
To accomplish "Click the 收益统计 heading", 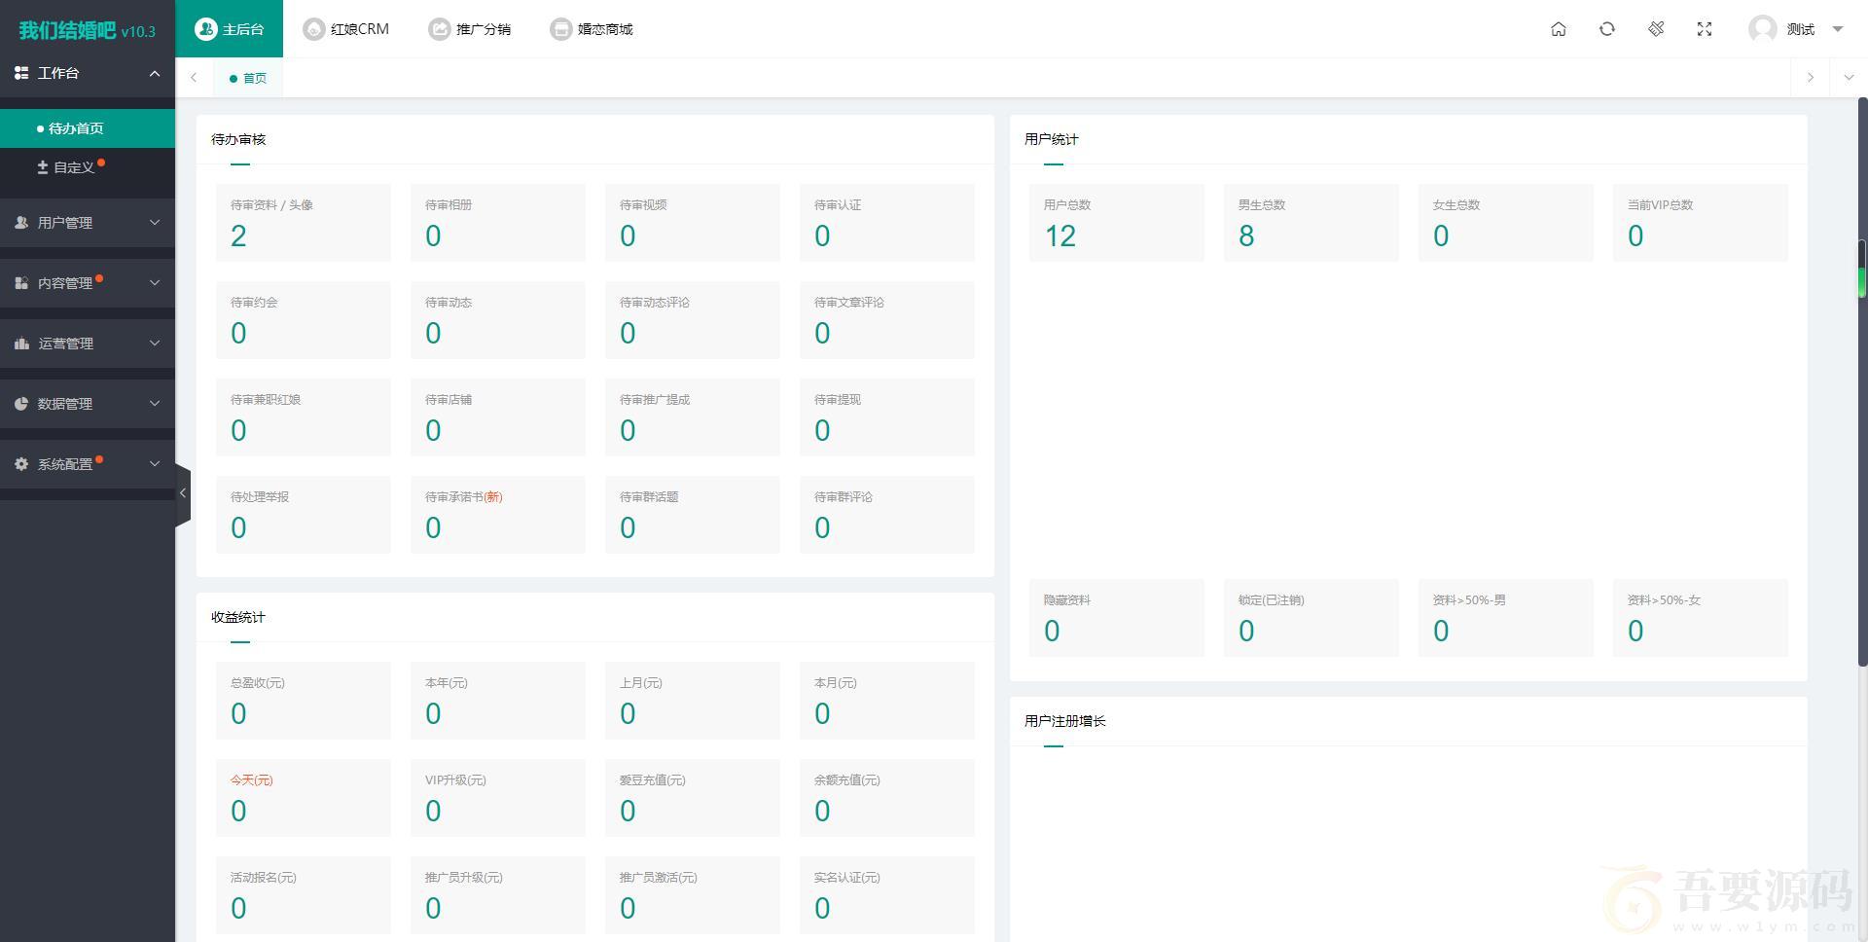I will point(238,617).
